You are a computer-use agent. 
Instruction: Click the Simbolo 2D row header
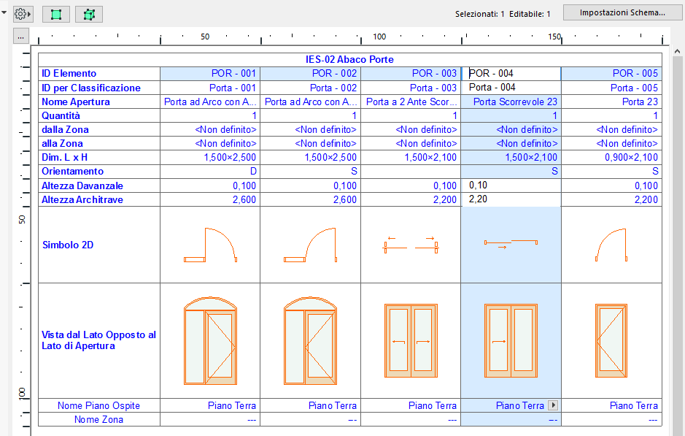tap(99, 245)
